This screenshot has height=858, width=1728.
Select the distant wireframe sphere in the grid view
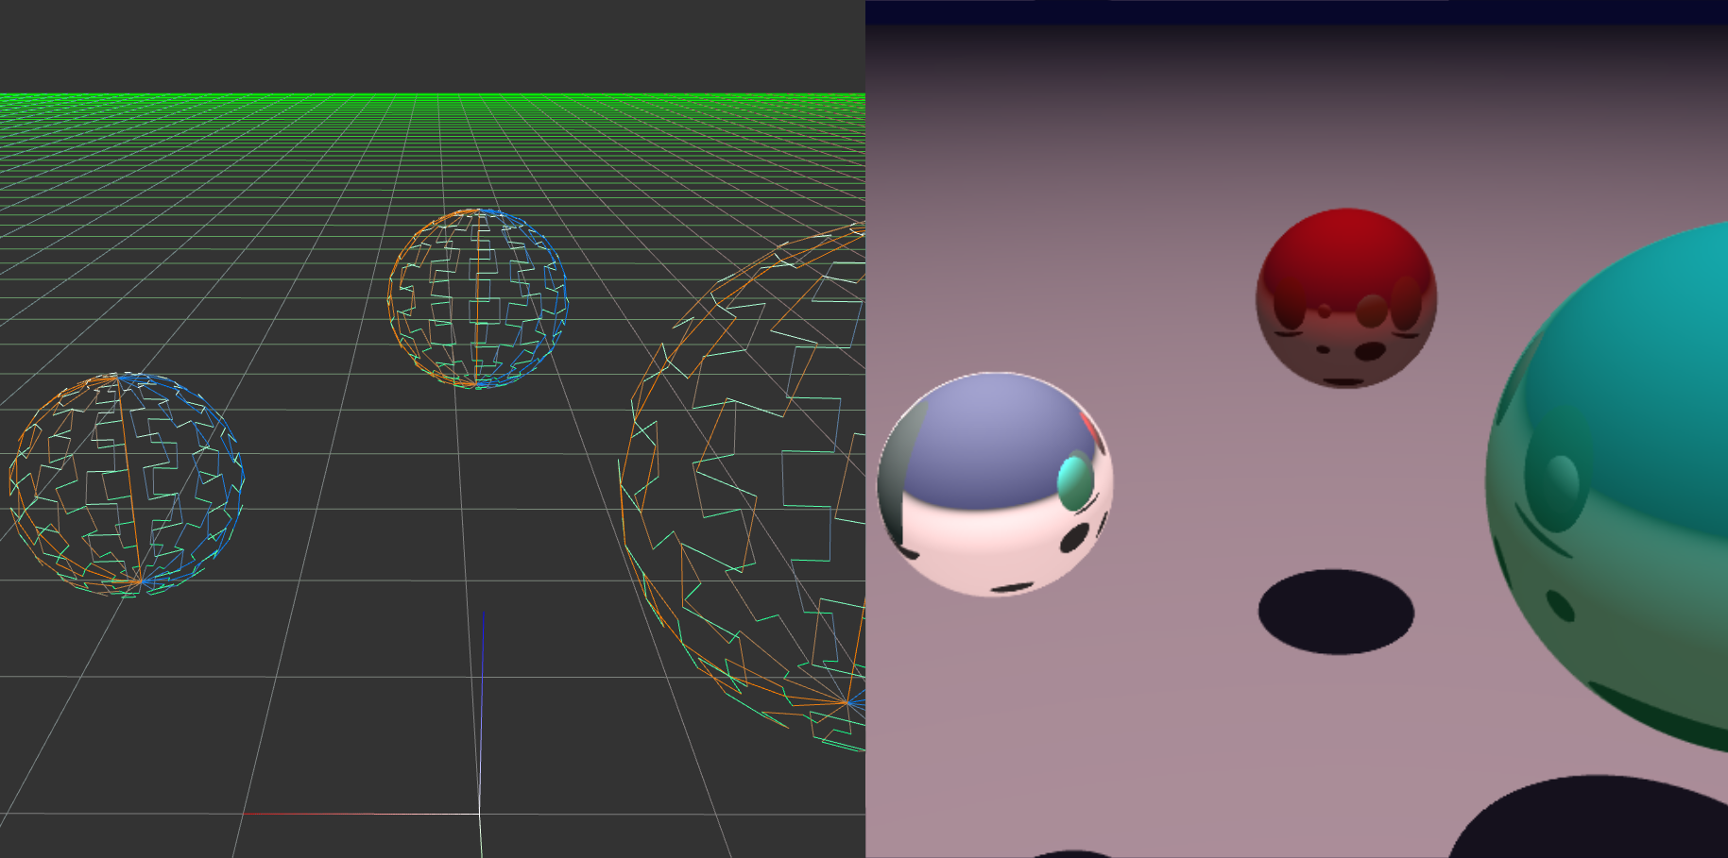click(477, 298)
